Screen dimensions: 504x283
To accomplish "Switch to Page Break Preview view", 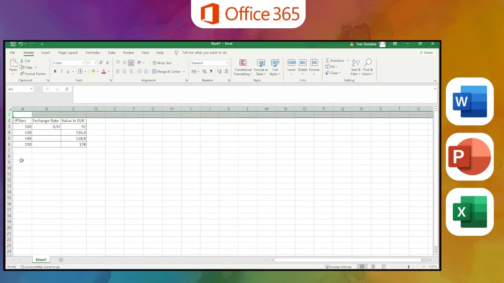I will [x=384, y=267].
